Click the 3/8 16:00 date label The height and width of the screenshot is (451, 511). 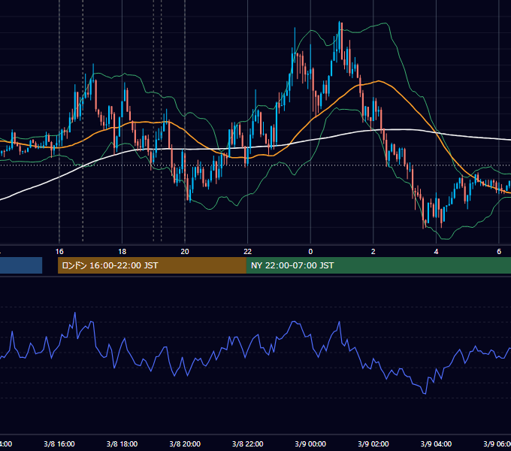tap(59, 443)
